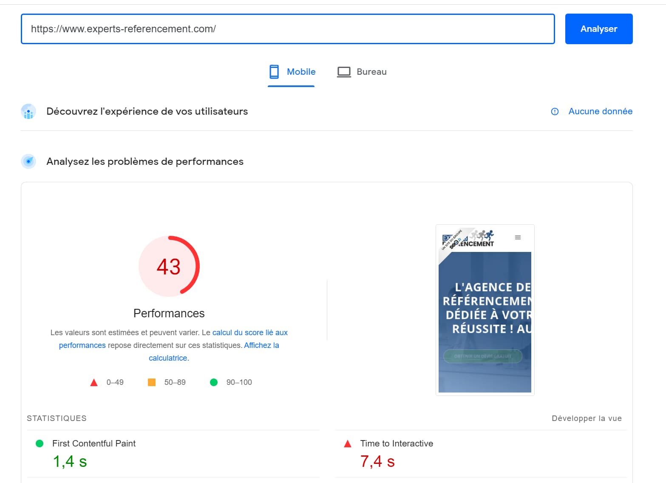Click the green circle 90–100 legend icon

tap(214, 382)
